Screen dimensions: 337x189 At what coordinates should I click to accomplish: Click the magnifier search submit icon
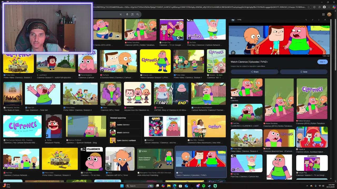pyautogui.click(x=137, y=14)
